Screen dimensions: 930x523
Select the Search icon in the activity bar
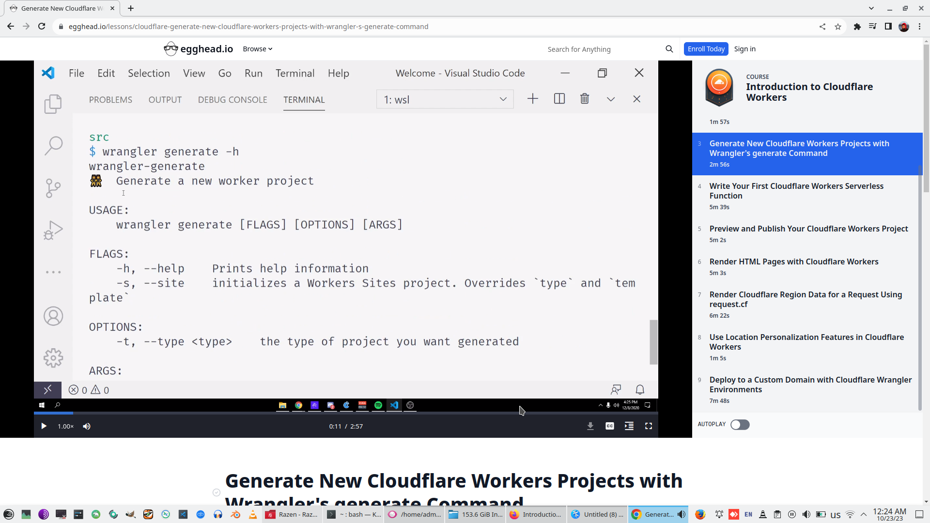click(53, 145)
